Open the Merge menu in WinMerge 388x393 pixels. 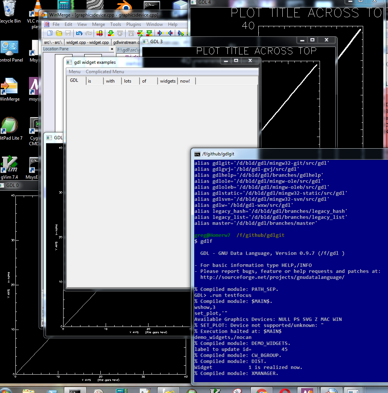click(98, 24)
